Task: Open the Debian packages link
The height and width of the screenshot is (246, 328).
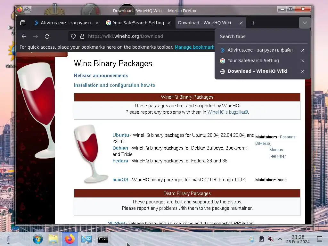Action: [x=120, y=148]
